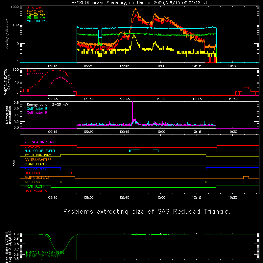Viewport: 263px width, 263px height.
Task: Click the tall magenta Collimator 9 spike
Action: point(132,111)
